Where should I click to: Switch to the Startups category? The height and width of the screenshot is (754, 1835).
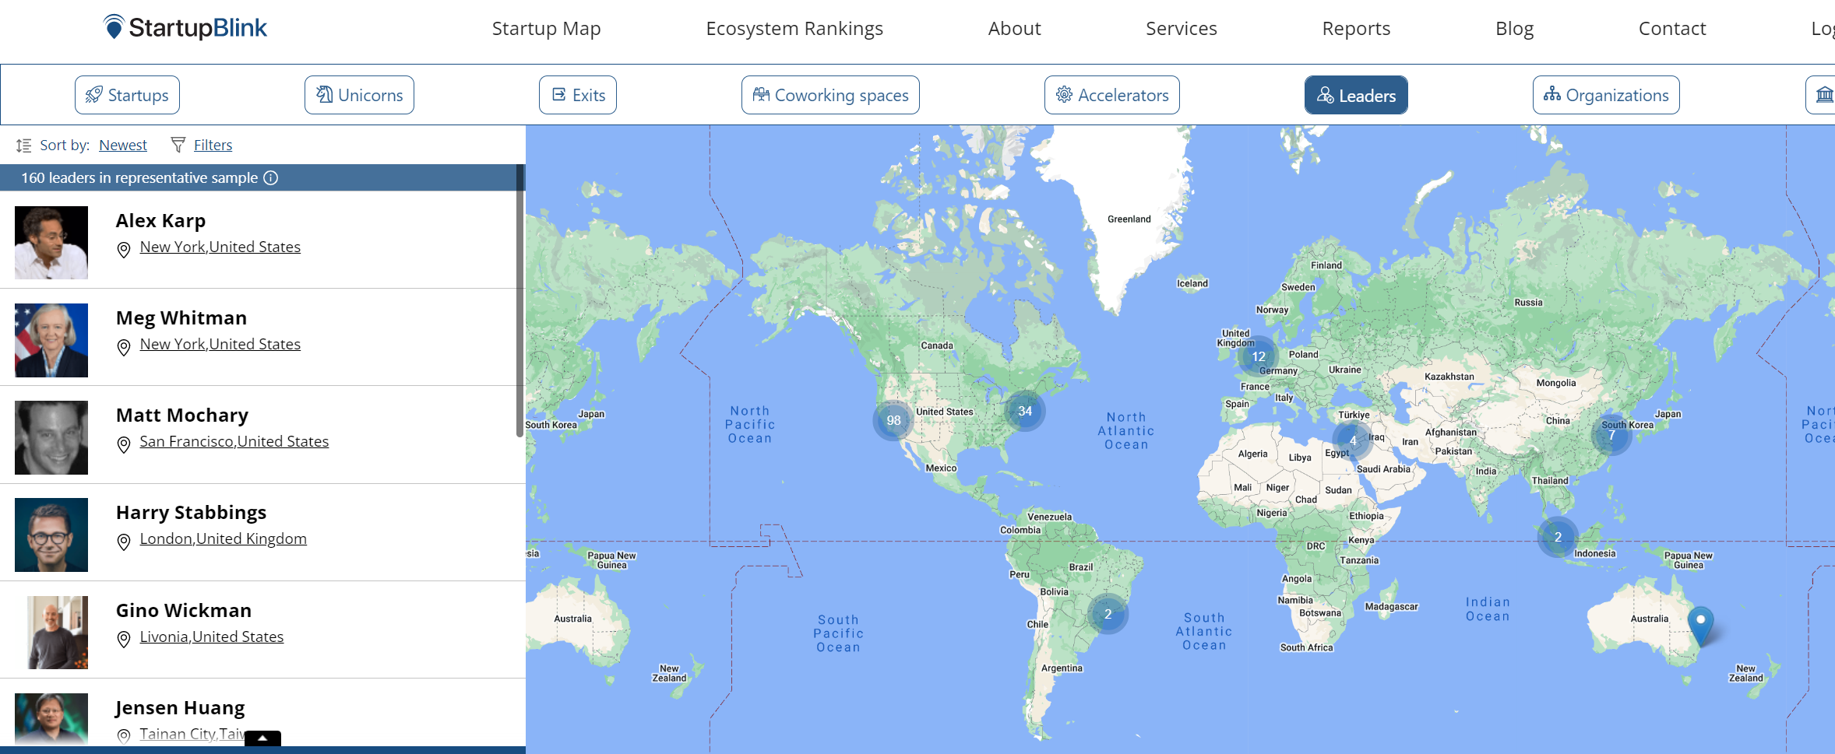[127, 95]
